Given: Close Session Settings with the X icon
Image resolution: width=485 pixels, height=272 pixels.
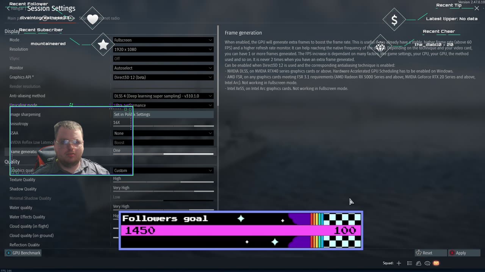Looking at the screenshot, I should pyautogui.click(x=477, y=8).
